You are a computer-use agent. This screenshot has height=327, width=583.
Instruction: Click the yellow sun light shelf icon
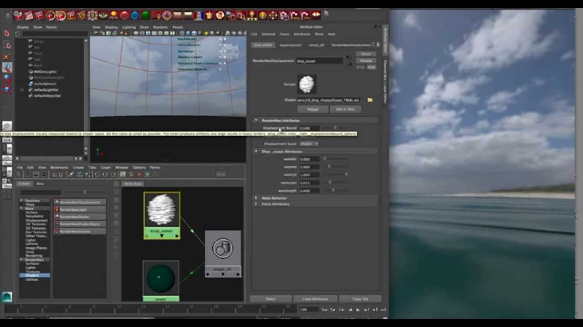coord(114,15)
